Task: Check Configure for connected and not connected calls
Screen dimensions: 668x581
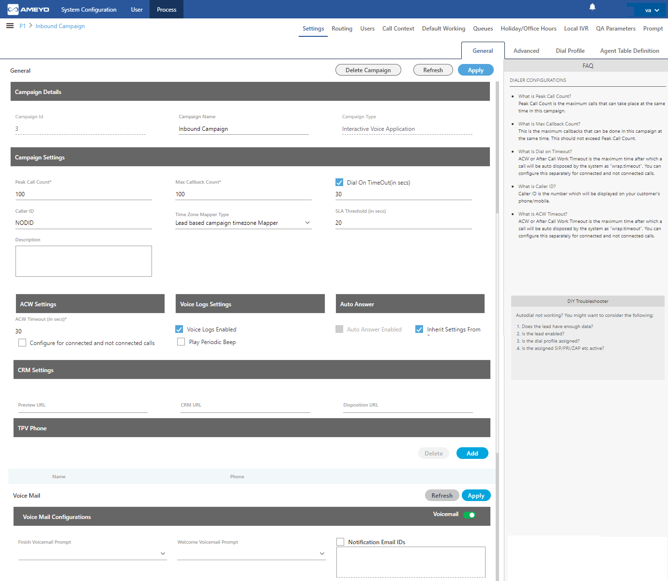Action: click(x=22, y=343)
